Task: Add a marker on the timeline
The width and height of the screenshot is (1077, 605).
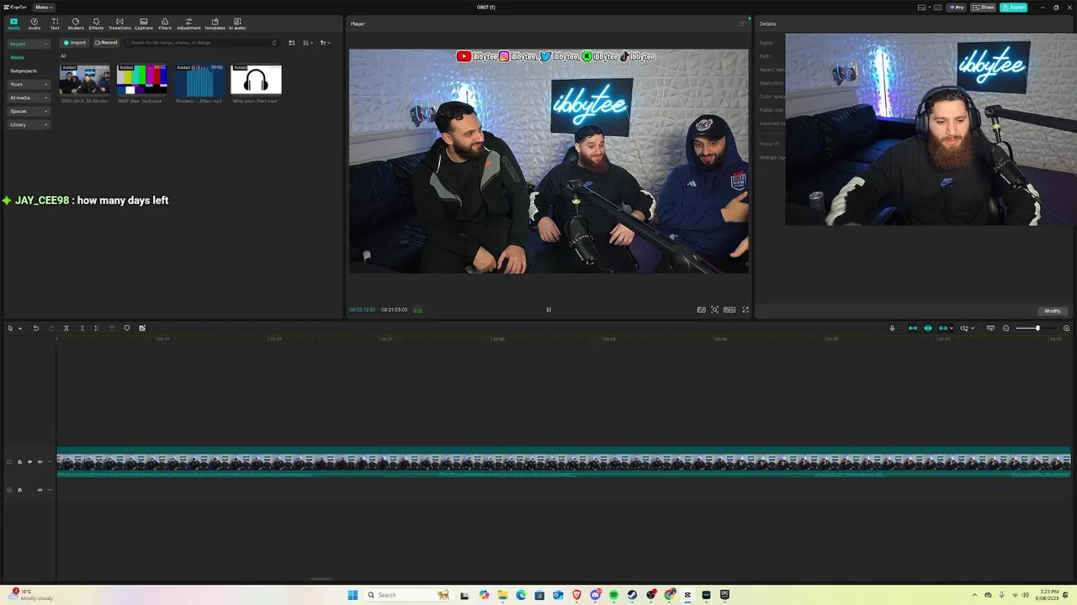Action: (x=127, y=328)
